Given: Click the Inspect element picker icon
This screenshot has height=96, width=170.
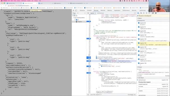Looking at the screenshot, I should tap(74, 10).
